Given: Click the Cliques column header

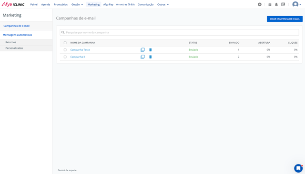Looking at the screenshot, I should (293, 43).
